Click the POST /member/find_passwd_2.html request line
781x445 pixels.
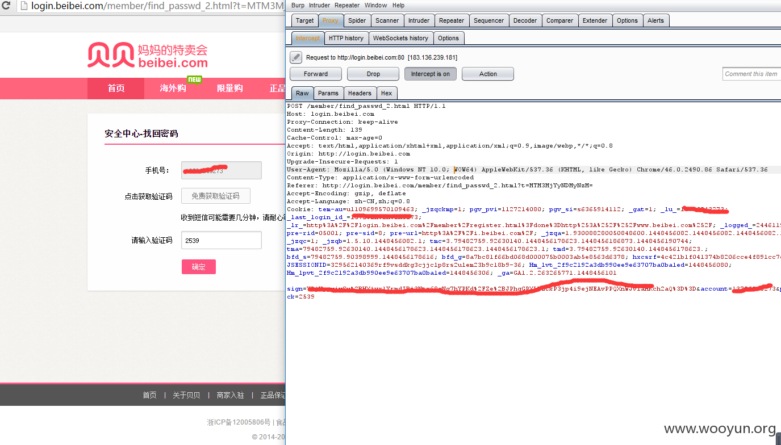point(366,106)
